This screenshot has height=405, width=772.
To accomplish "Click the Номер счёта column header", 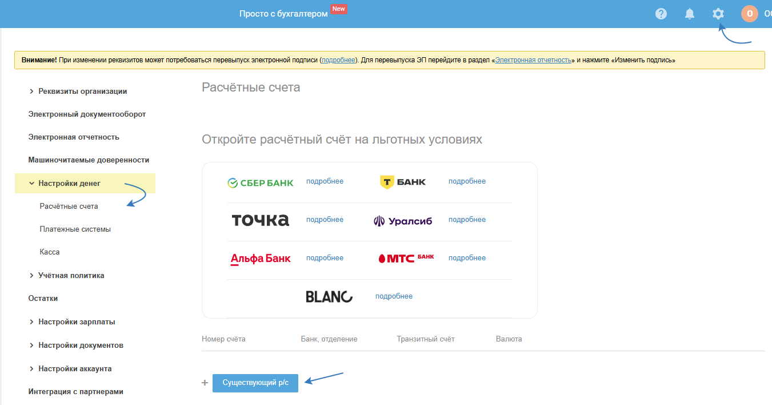I will (x=223, y=339).
